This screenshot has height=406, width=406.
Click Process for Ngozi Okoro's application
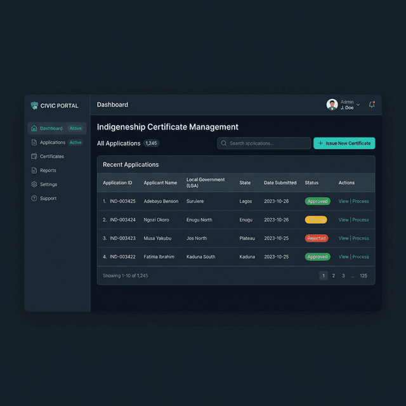point(361,219)
